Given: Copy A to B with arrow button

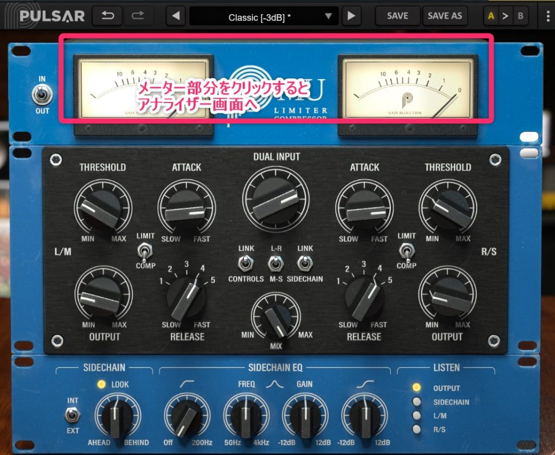Looking at the screenshot, I should (x=506, y=16).
